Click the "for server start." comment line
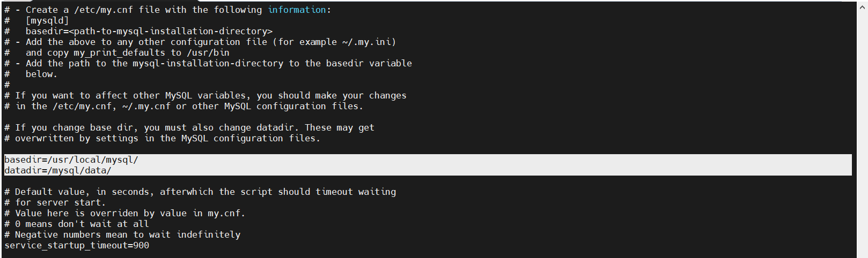The image size is (868, 258). point(60,202)
